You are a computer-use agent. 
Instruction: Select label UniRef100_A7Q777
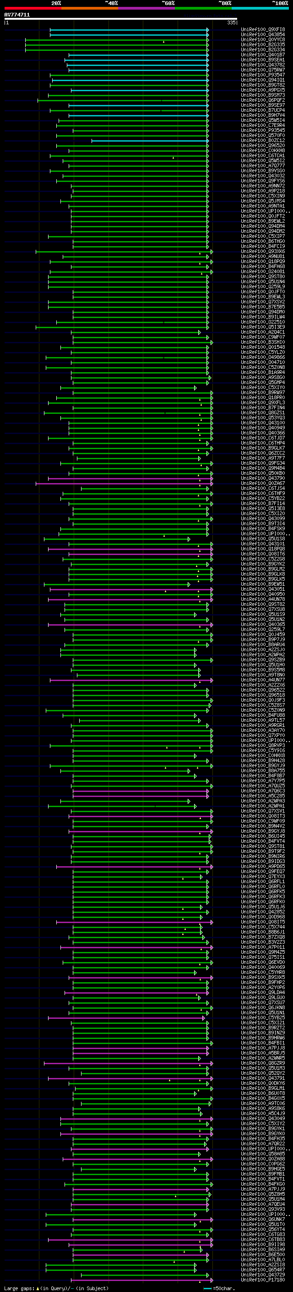(x=263, y=166)
